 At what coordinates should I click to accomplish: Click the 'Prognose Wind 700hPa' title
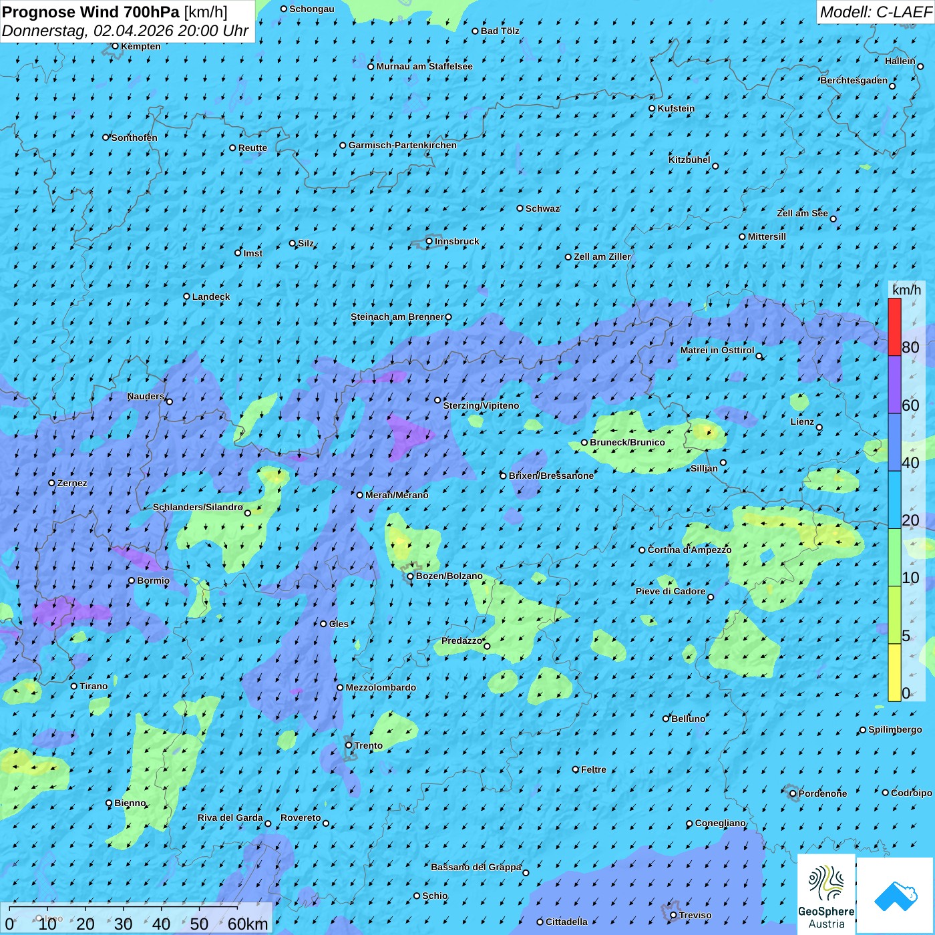coord(91,11)
